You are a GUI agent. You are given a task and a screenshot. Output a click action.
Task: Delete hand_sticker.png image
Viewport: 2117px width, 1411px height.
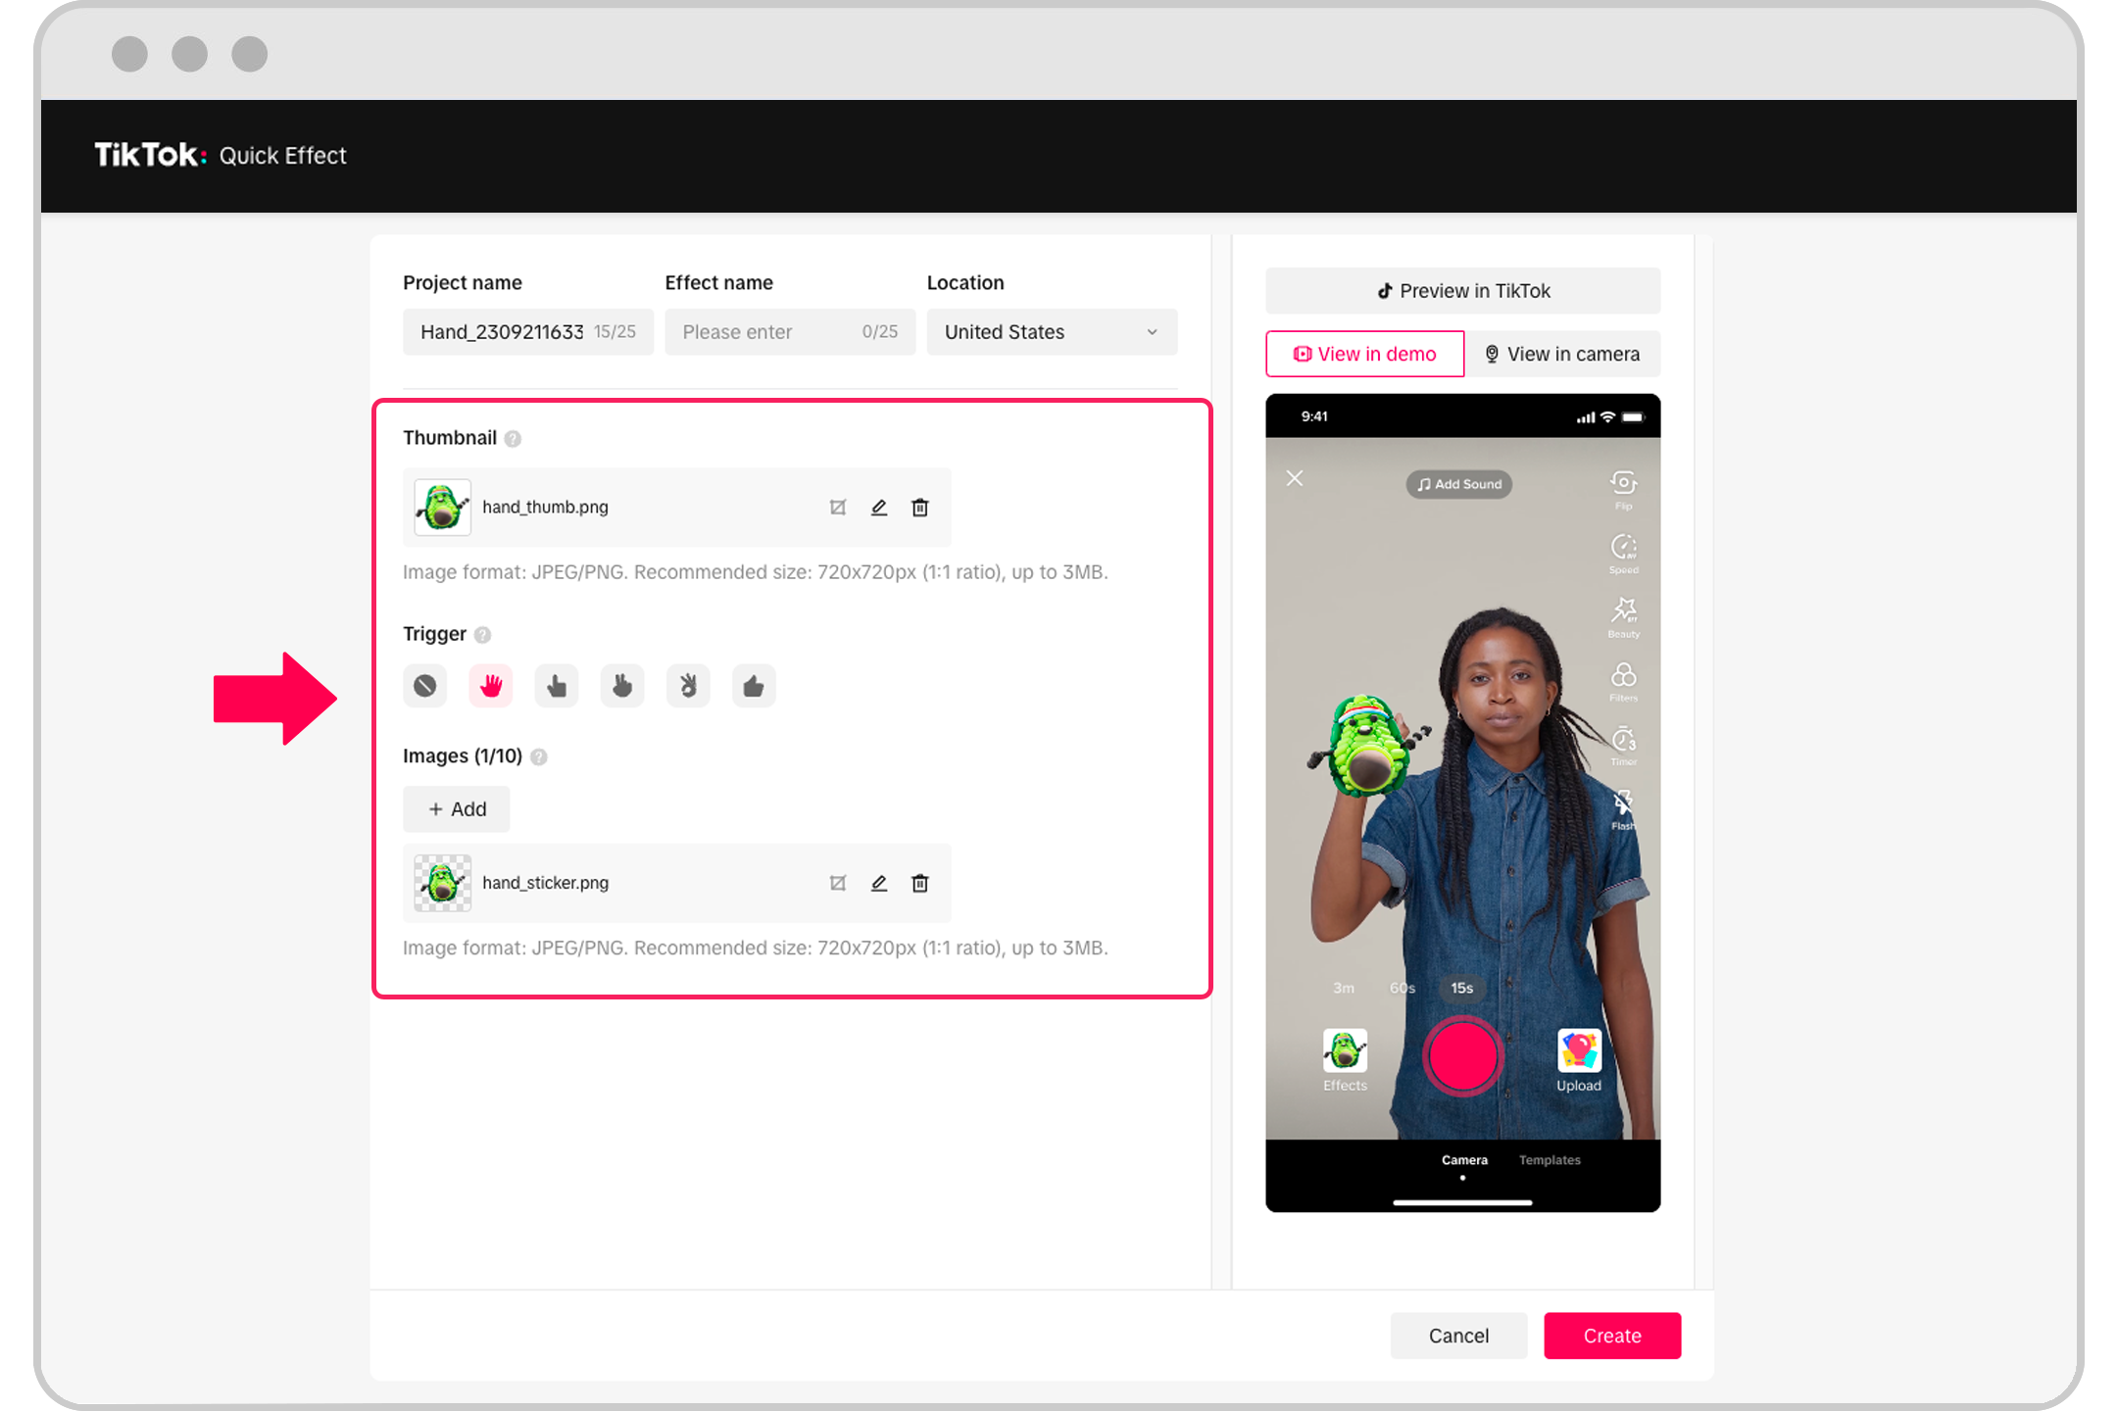click(918, 884)
